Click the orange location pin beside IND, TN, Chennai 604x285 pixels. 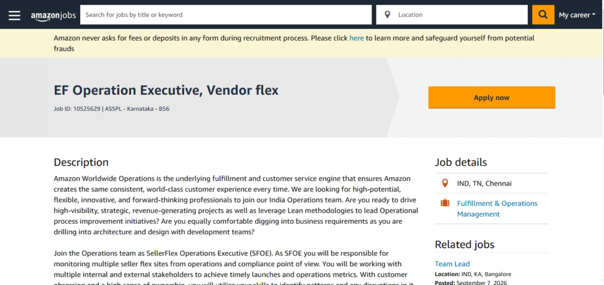tap(445, 184)
